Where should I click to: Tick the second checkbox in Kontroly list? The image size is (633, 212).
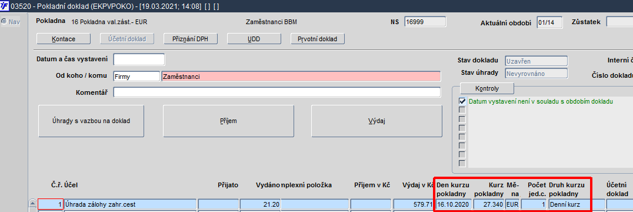(x=462, y=110)
